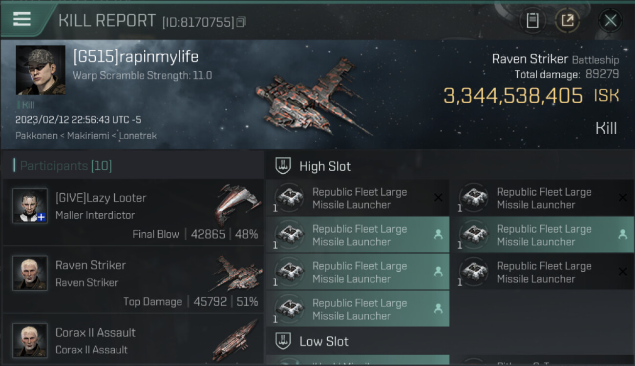Open the clipboard notes icon
Image resolution: width=635 pixels, height=366 pixels.
click(x=532, y=20)
